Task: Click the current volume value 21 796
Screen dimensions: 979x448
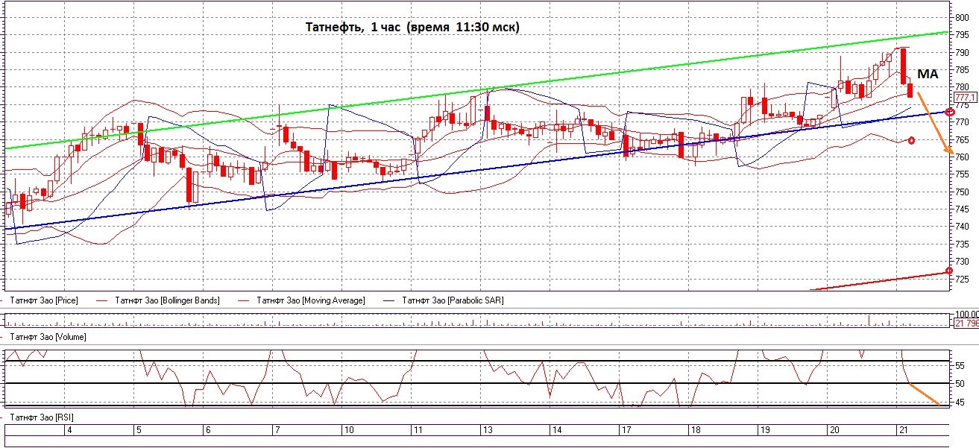Action: pyautogui.click(x=966, y=323)
